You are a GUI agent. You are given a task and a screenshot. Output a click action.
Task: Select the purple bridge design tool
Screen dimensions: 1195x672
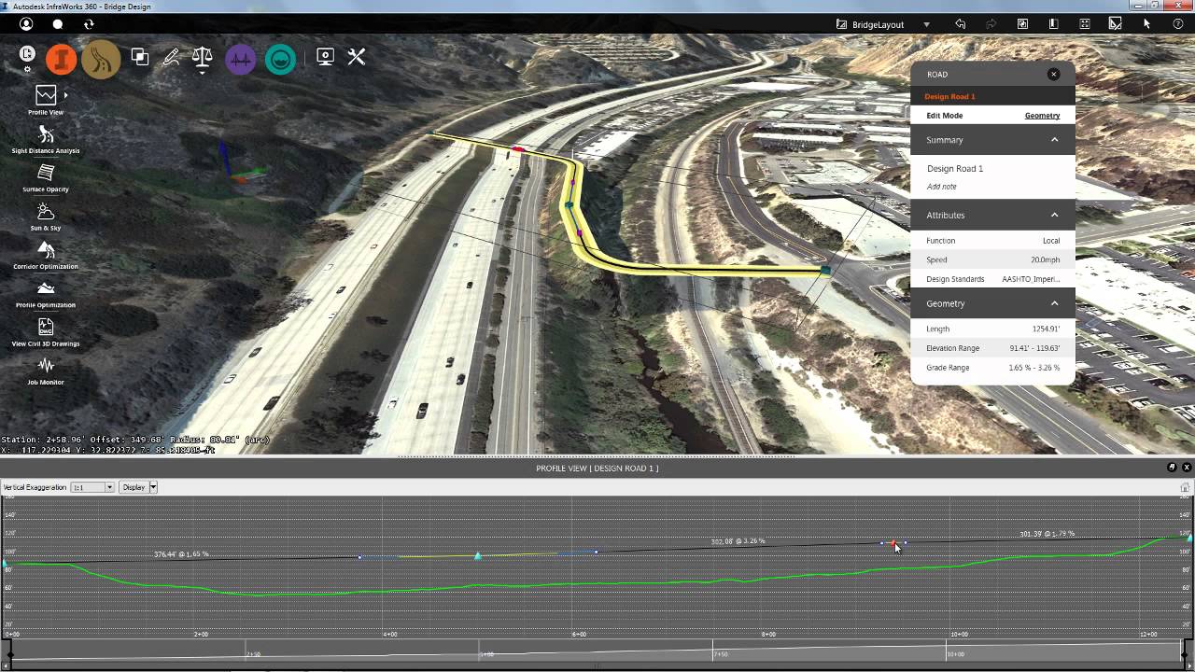[x=240, y=60]
